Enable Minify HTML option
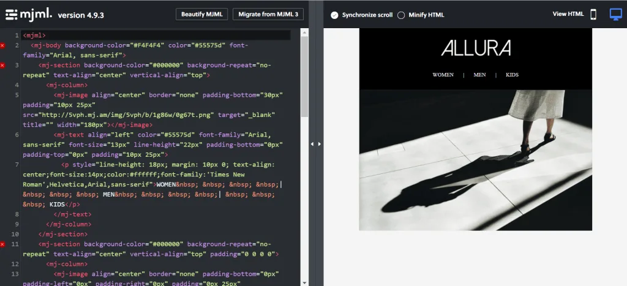This screenshot has height=286, width=627. (x=401, y=15)
